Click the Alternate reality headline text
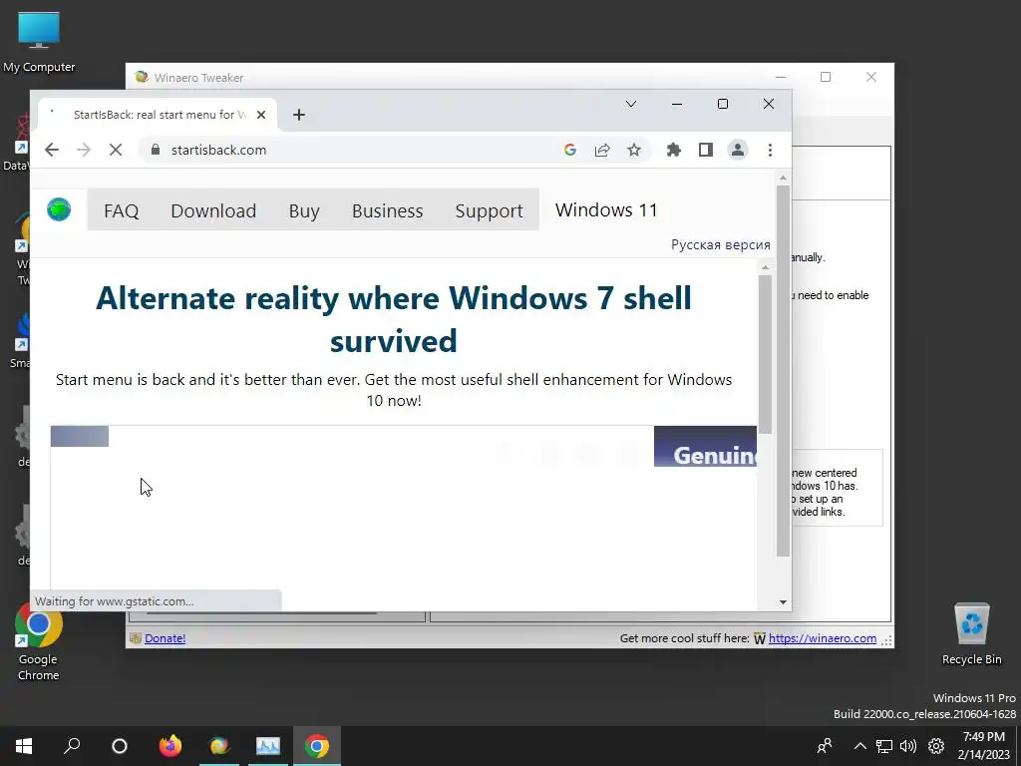Image resolution: width=1021 pixels, height=766 pixels. point(393,319)
